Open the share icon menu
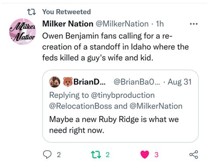Viewport: 208px width, 164px height. tap(194, 154)
